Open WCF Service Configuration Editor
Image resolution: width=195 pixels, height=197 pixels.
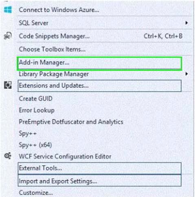(x=65, y=156)
